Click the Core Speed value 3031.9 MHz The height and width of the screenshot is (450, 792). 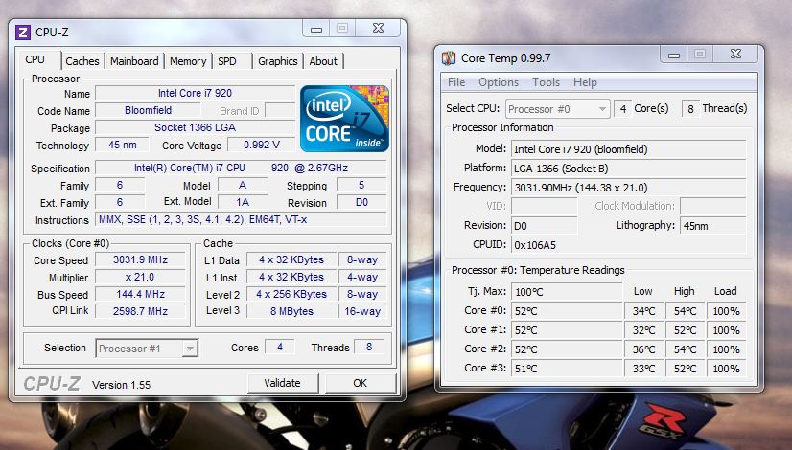[x=140, y=259]
